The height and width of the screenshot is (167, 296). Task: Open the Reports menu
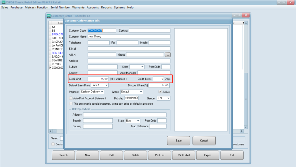tap(106, 8)
